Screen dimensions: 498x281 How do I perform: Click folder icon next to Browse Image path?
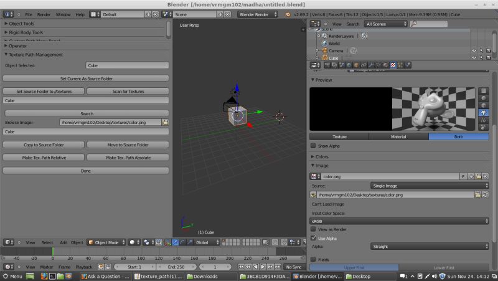(x=165, y=122)
